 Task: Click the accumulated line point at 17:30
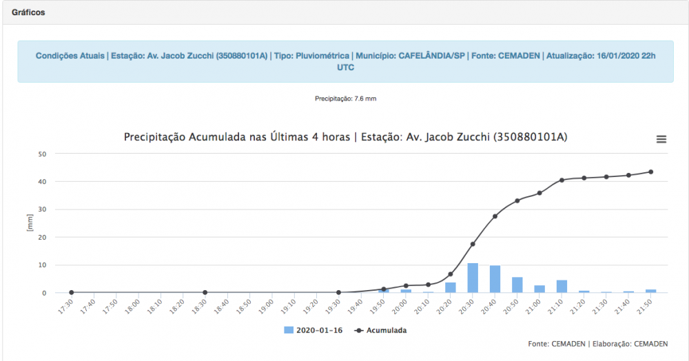(71, 292)
